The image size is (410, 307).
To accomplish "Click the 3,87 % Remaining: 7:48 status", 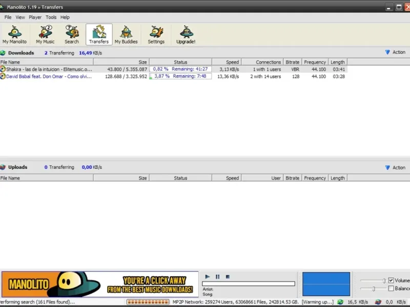I will click(180, 76).
